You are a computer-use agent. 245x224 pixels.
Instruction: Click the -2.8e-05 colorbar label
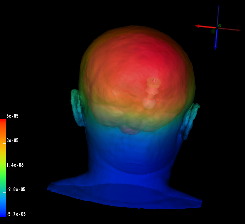pyautogui.click(x=16, y=190)
